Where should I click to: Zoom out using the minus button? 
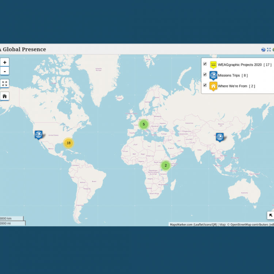tap(5, 71)
